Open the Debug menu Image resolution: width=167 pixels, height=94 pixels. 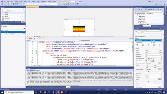pyautogui.click(x=25, y=2)
